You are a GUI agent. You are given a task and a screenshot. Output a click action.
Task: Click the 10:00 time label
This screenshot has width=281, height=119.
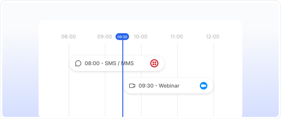(x=140, y=37)
